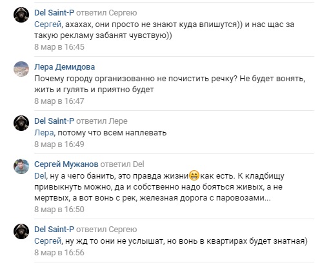Screen dimensions: 320x265
Task: Open the timestamp '8 мар в 16:50'
Action: (x=59, y=210)
